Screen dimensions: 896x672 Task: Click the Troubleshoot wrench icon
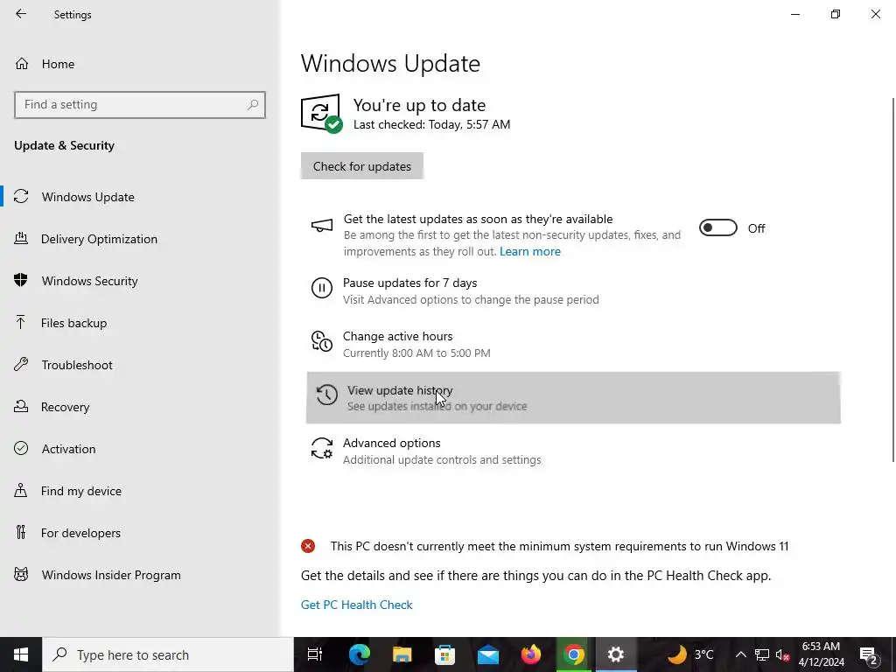21,364
